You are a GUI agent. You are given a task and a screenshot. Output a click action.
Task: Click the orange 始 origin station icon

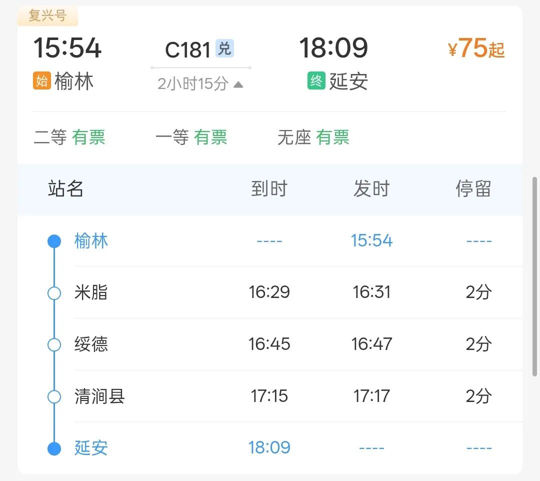tap(42, 81)
